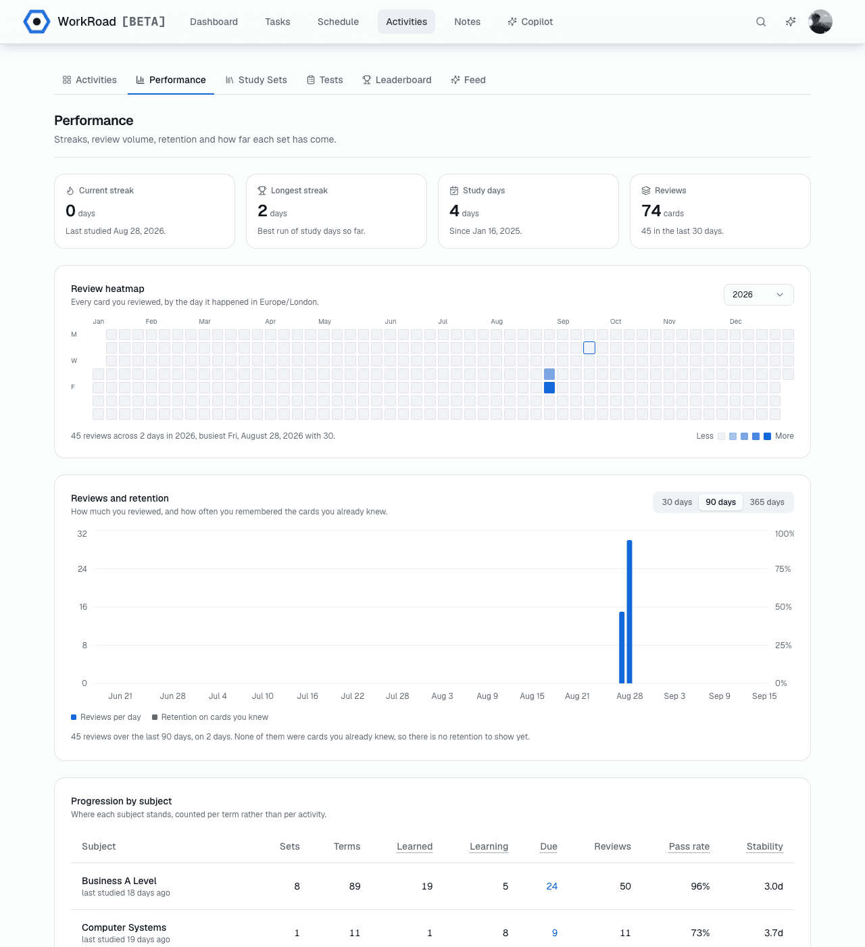Click the shorter bar before Aug 28
The image size is (865, 947).
[x=622, y=648]
